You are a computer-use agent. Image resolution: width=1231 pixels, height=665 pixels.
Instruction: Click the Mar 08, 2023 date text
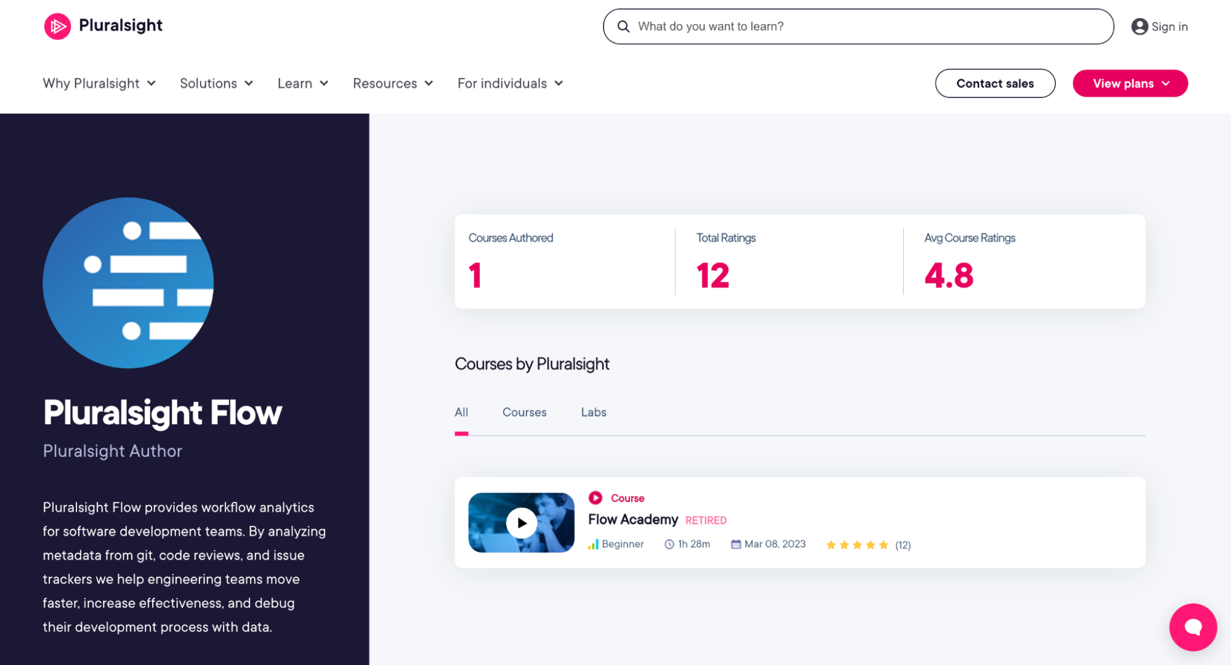[x=775, y=544]
